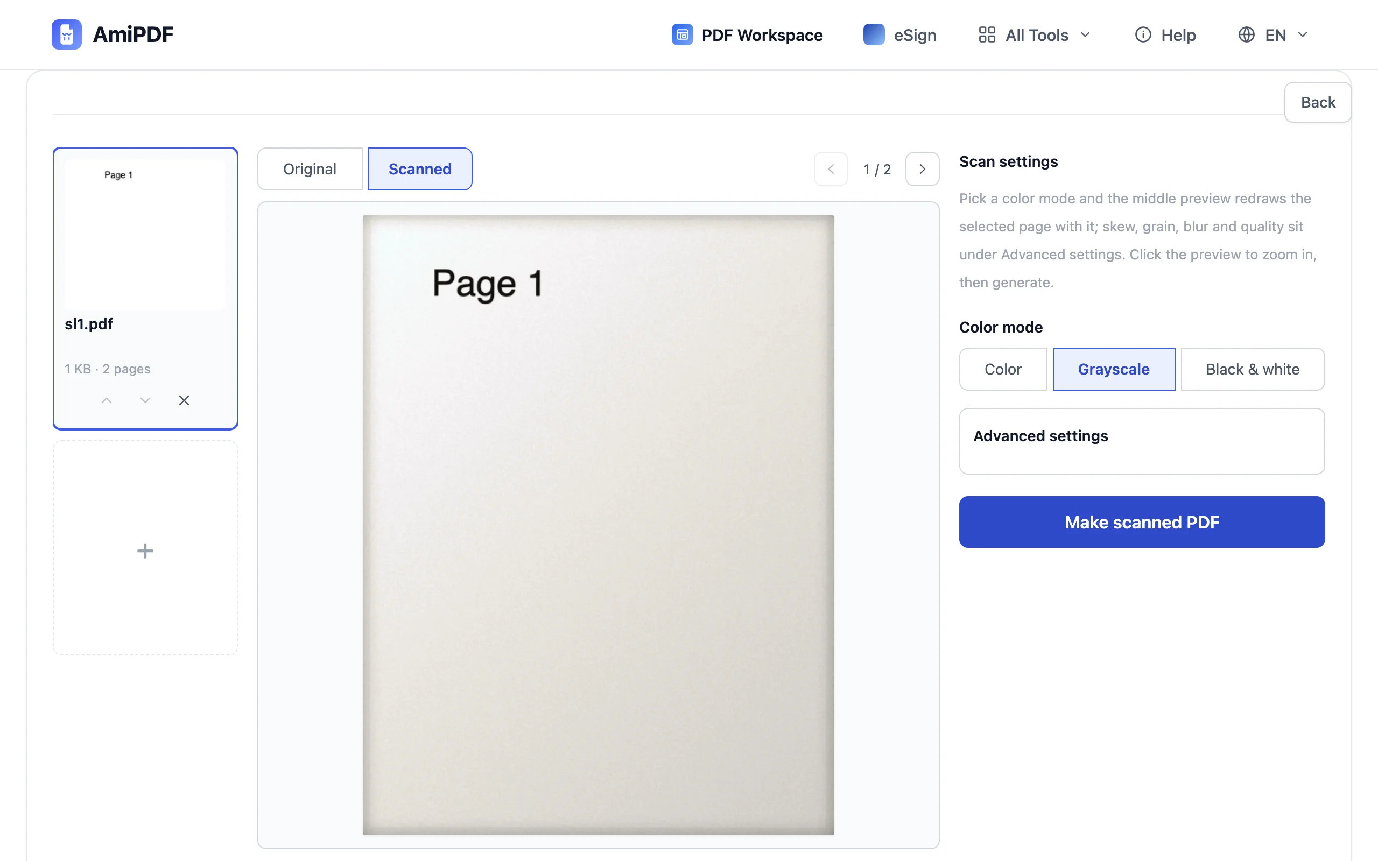Add another file with the plus tile
This screenshot has height=861, width=1378.
[145, 548]
